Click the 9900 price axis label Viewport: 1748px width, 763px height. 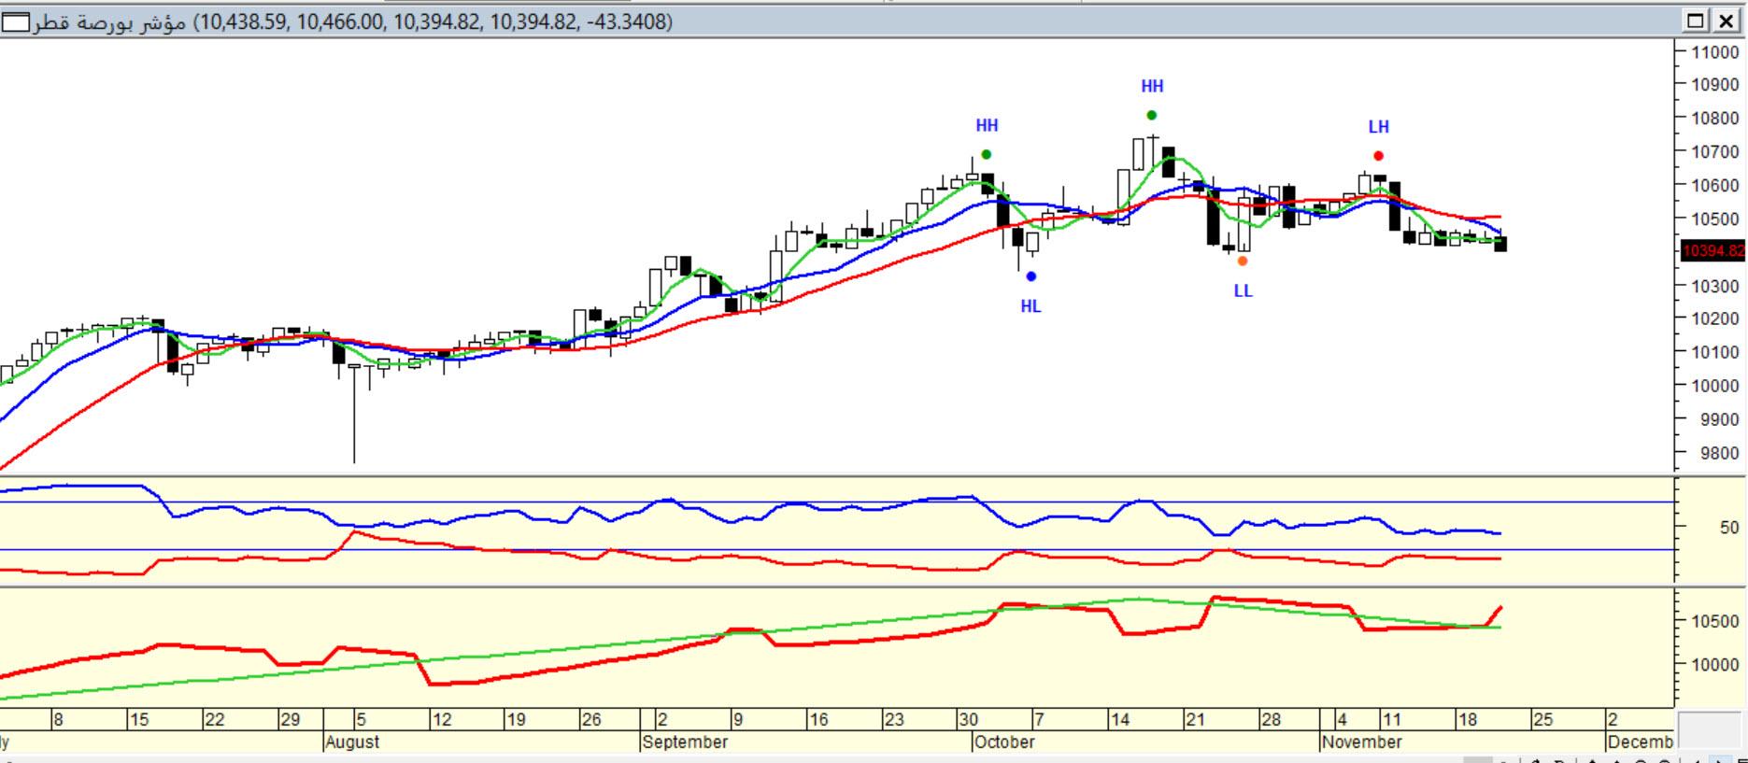click(1719, 419)
